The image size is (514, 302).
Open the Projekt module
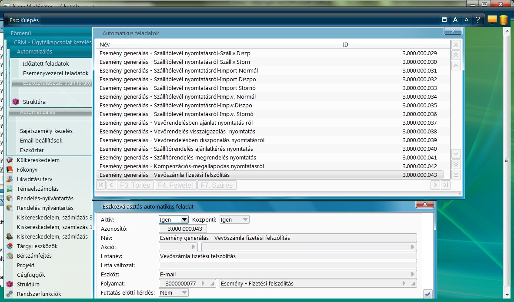click(26, 265)
